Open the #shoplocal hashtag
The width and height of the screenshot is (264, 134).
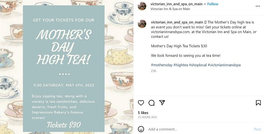coord(198,65)
